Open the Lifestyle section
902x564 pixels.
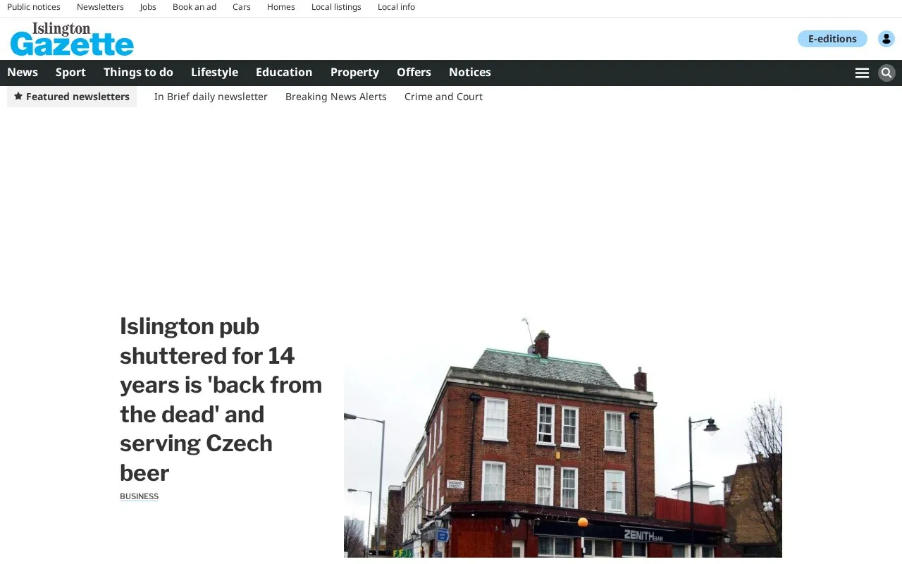click(214, 72)
